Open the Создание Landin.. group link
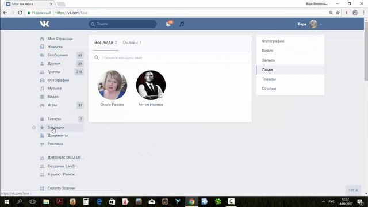Image resolution: width=368 pixels, height=207 pixels. (63, 166)
